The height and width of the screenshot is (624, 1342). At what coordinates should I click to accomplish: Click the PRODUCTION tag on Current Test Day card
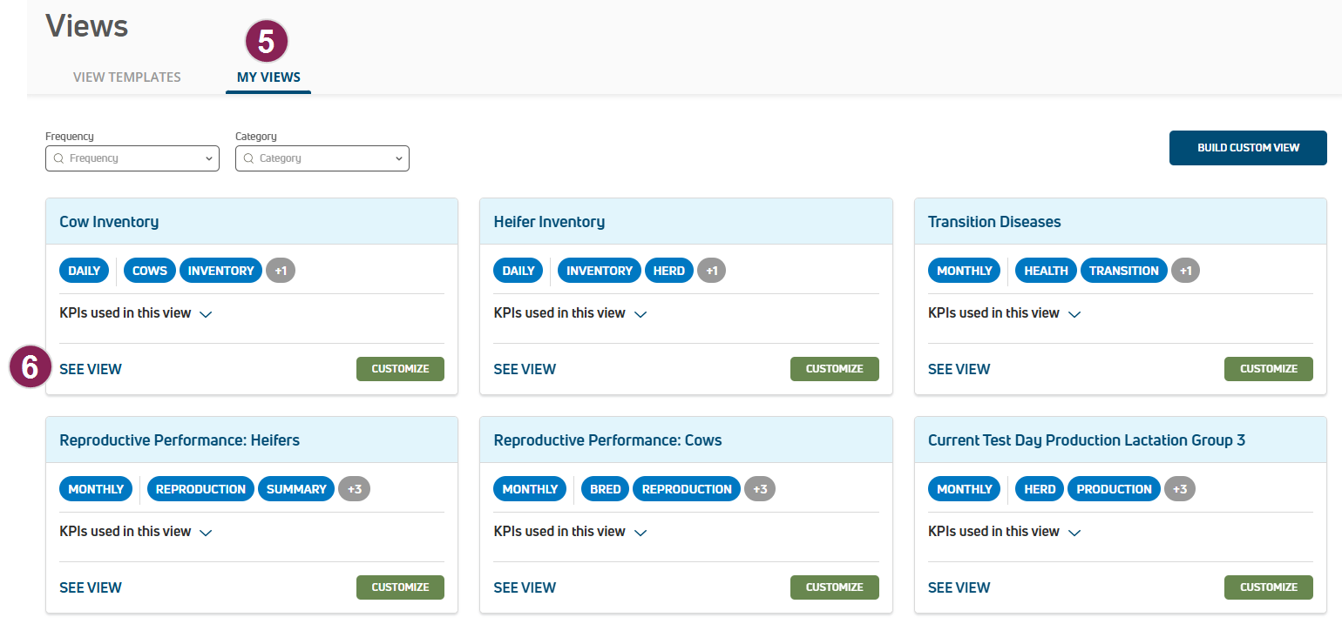pos(1114,489)
